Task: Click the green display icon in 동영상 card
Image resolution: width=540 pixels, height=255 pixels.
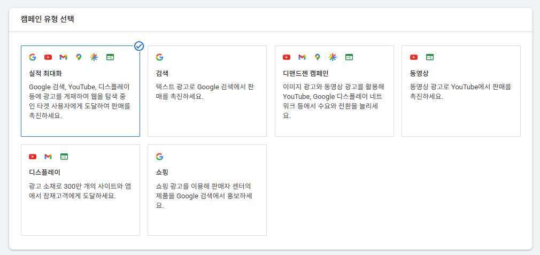Action: (x=430, y=58)
